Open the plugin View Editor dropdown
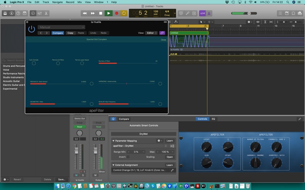Screen dimensions: 305x190 point(151,33)
